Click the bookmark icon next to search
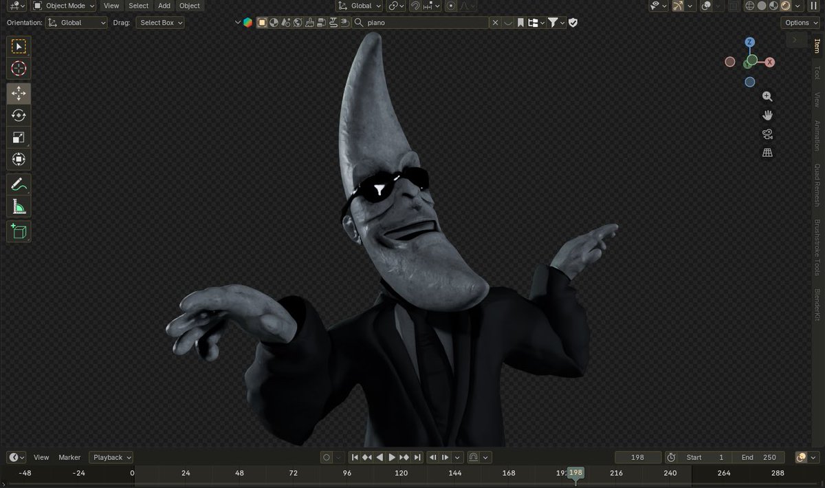 tap(521, 23)
